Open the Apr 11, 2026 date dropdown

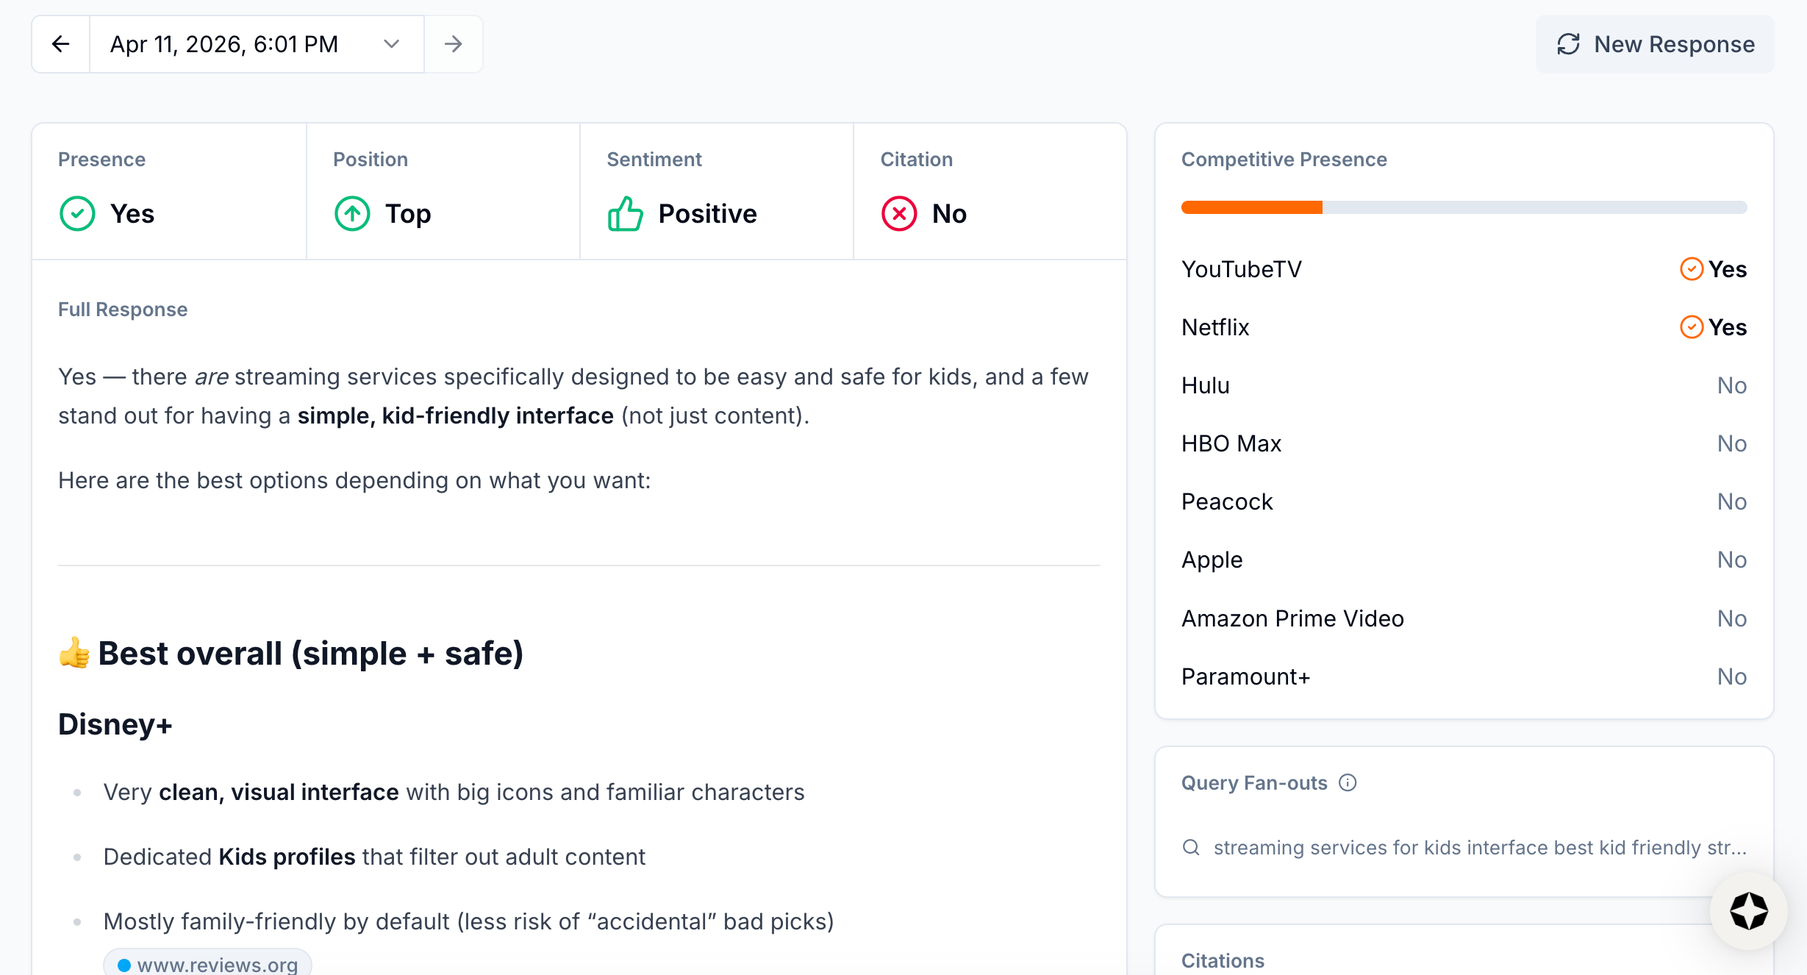point(224,44)
